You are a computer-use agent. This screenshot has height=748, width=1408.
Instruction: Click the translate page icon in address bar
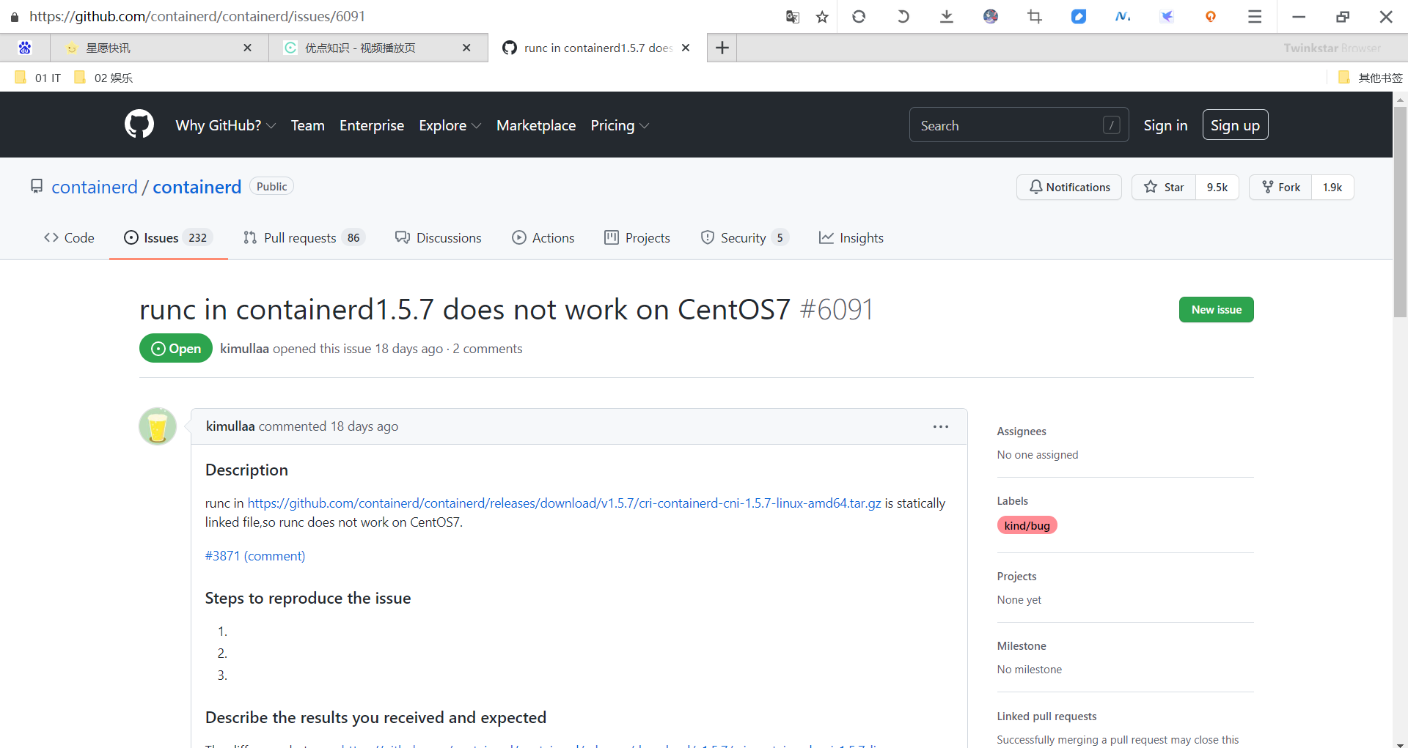coord(793,17)
